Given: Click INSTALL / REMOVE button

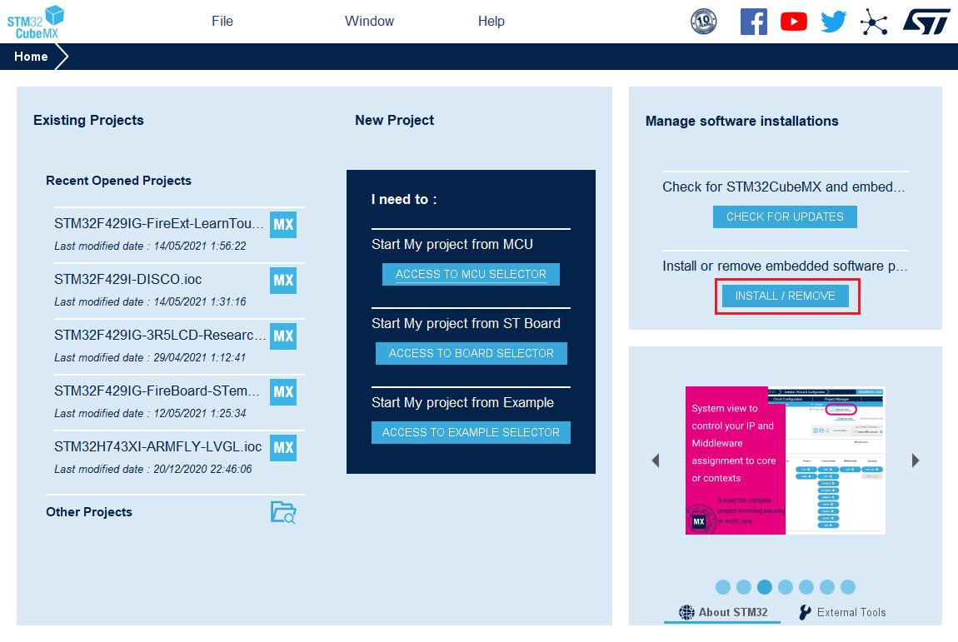Looking at the screenshot, I should 785,296.
